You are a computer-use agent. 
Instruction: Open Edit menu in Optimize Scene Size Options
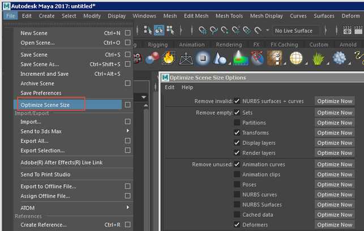point(169,87)
